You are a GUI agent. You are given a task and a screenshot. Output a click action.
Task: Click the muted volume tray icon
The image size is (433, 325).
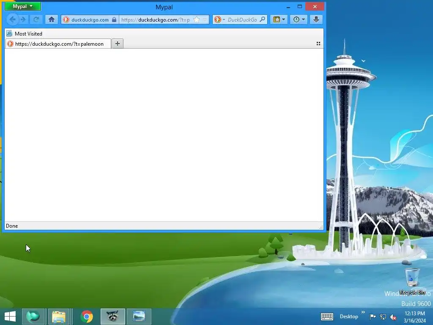point(393,317)
